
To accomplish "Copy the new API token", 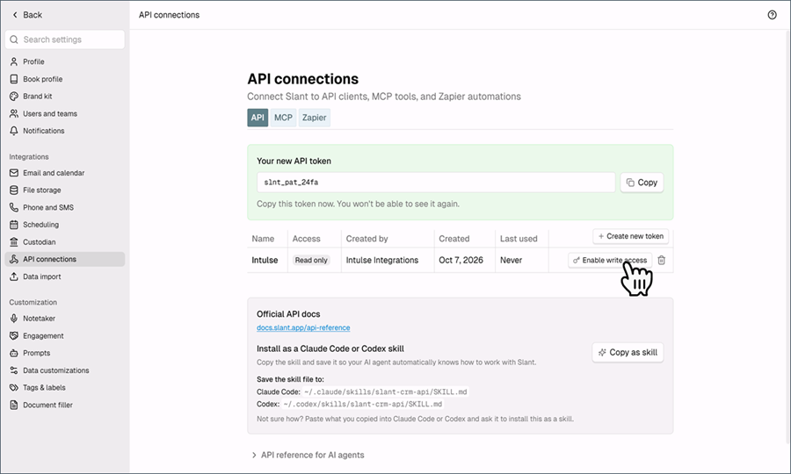I will (x=642, y=183).
